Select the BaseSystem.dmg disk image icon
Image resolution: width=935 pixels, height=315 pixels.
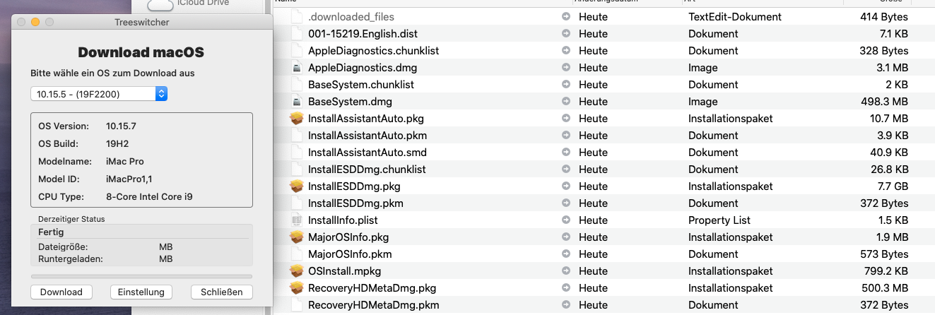[297, 102]
